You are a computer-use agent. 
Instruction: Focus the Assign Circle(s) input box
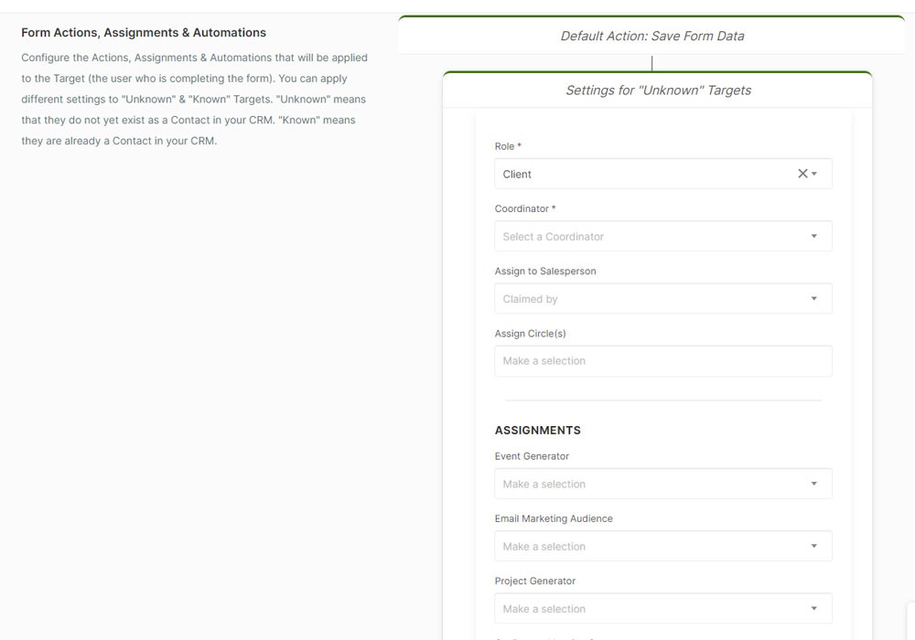click(662, 361)
